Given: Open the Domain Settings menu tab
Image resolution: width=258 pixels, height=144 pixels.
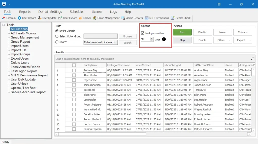Looking at the screenshot, I should point(50,12).
